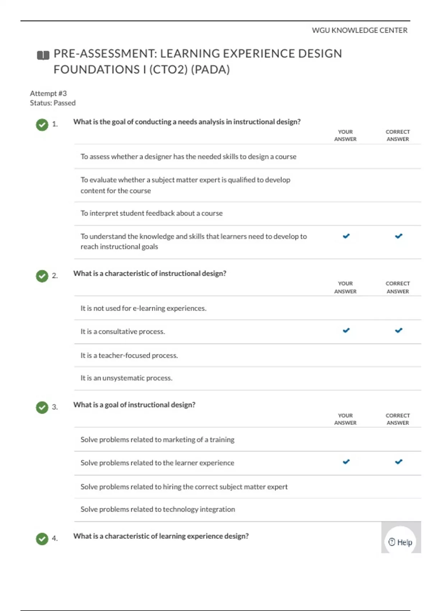This screenshot has height=611, width=431.
Task: Click your answer checkmark for question 1
Action: click(346, 236)
